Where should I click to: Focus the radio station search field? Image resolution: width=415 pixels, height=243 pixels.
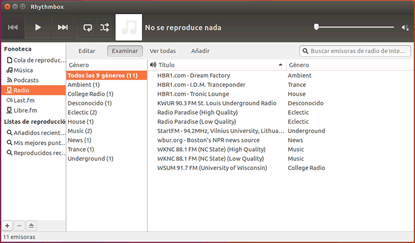click(x=355, y=51)
